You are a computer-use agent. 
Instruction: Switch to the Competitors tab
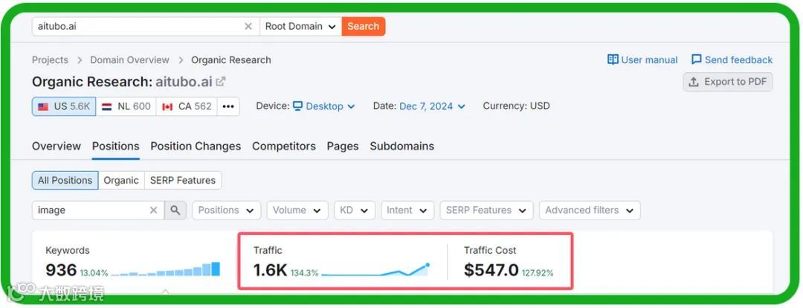(284, 146)
